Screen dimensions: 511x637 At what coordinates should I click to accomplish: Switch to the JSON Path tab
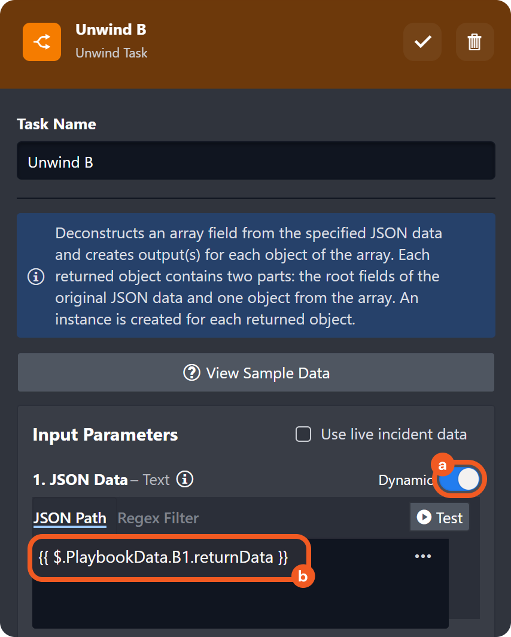(69, 518)
